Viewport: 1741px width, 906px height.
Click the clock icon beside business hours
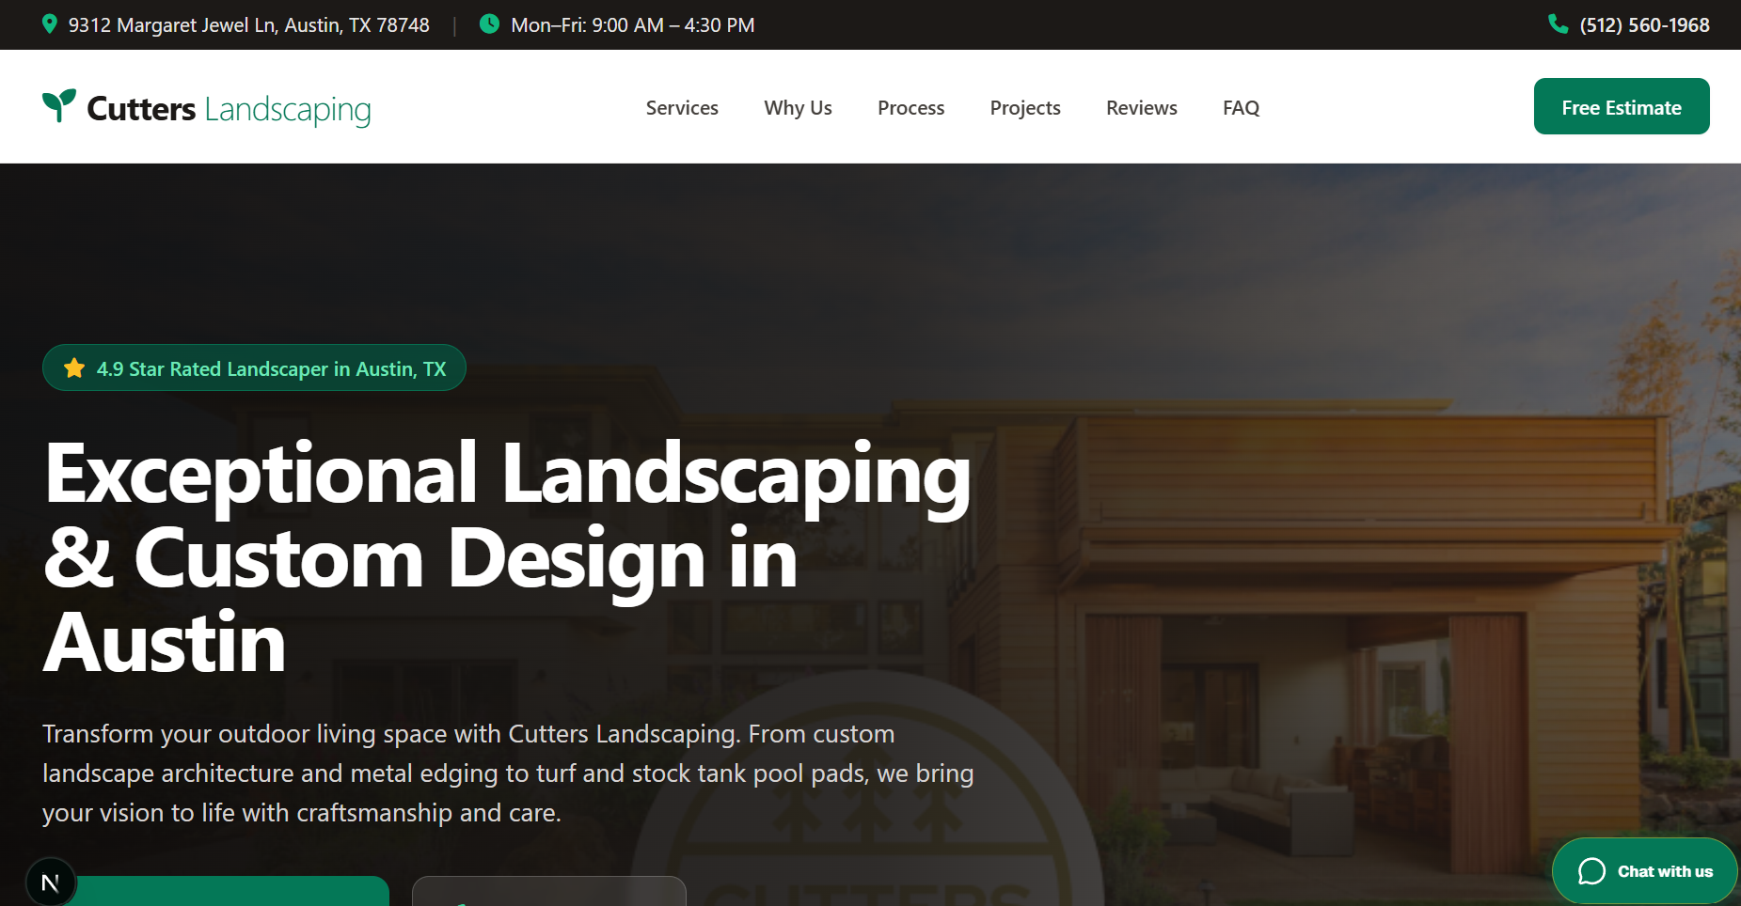pyautogui.click(x=489, y=23)
